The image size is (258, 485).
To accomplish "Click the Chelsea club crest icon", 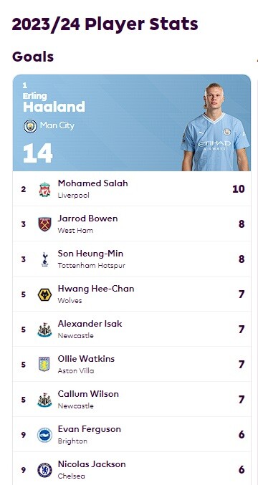I will tap(45, 470).
